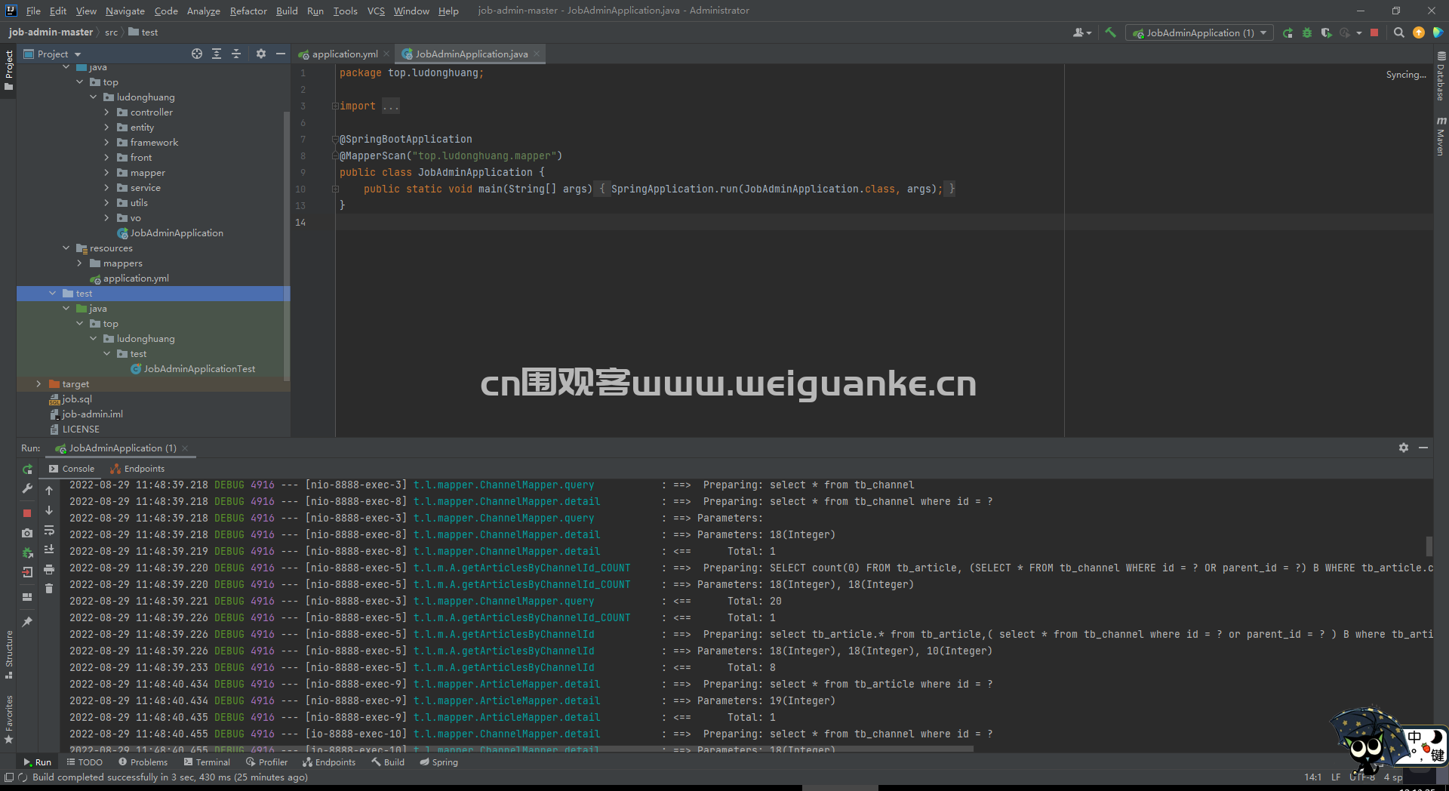Switch to application.yml editor tab

point(345,54)
